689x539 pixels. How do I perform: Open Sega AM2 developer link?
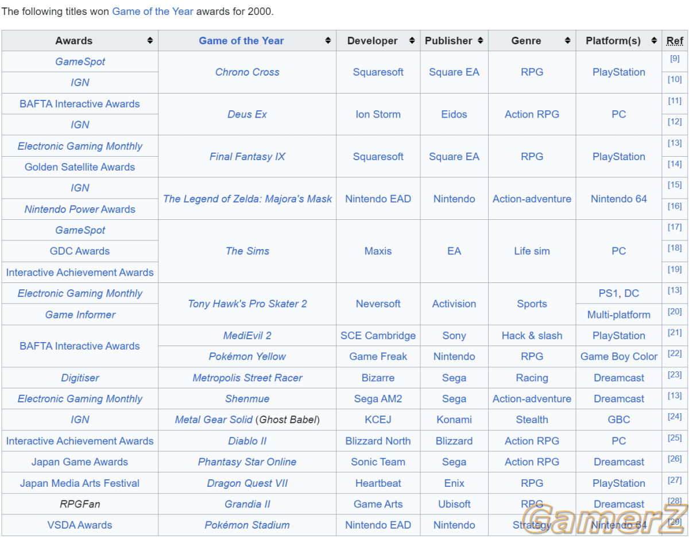click(378, 399)
